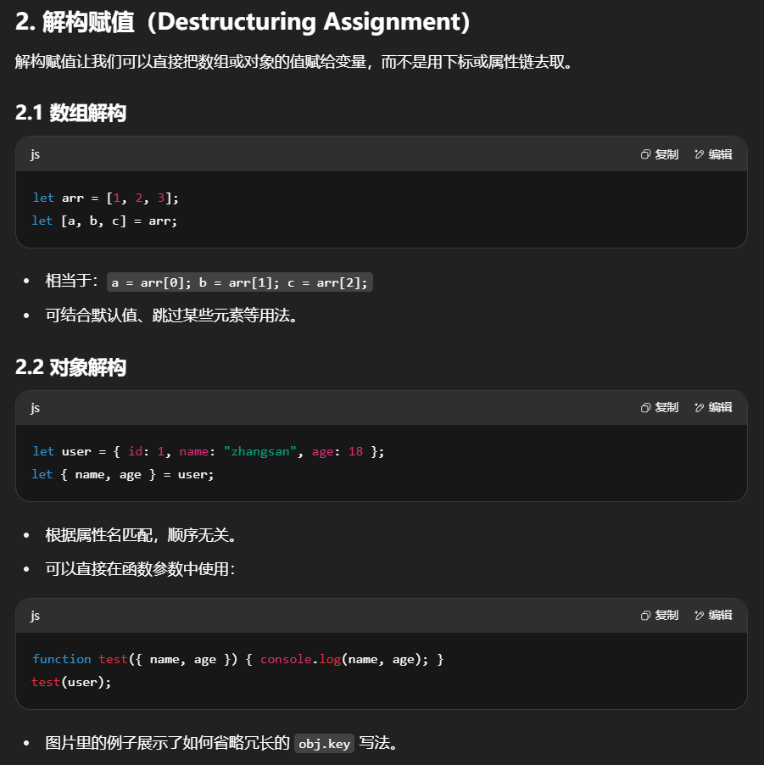Select the "2.1 数组解构" section heading
Viewport: 764px width, 765px height.
pyautogui.click(x=70, y=112)
